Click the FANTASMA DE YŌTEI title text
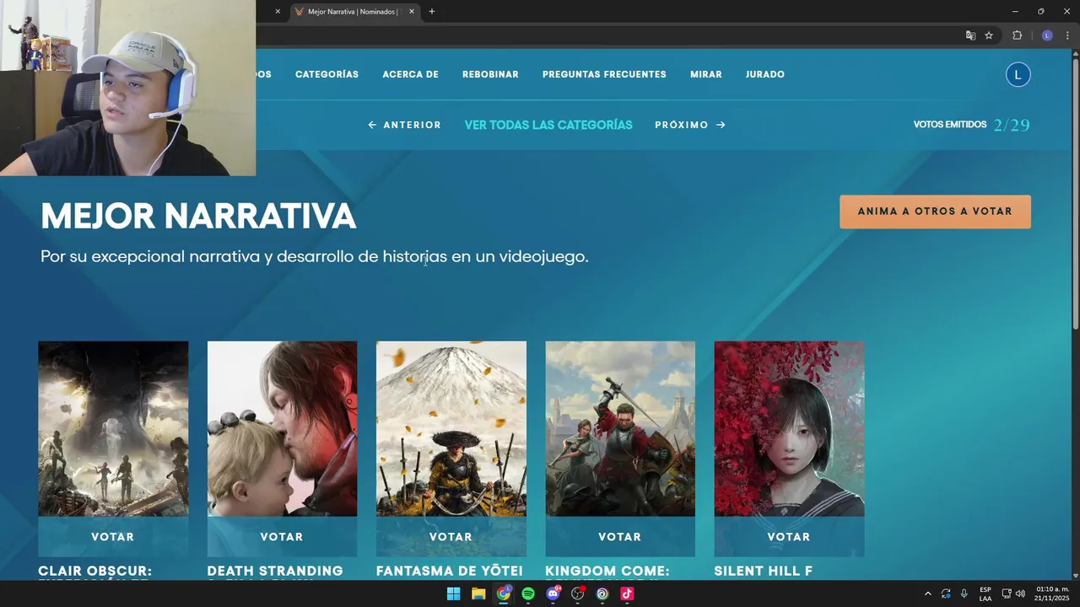Image resolution: width=1080 pixels, height=607 pixels. [450, 571]
